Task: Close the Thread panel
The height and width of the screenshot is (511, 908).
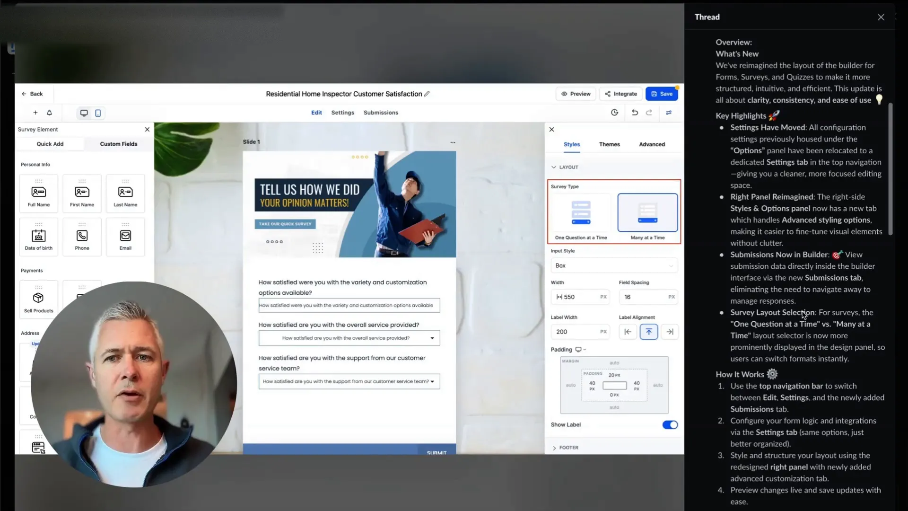Action: tap(881, 17)
